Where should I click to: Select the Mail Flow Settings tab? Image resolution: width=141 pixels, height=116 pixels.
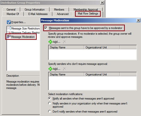pyautogui.click(x=88, y=14)
